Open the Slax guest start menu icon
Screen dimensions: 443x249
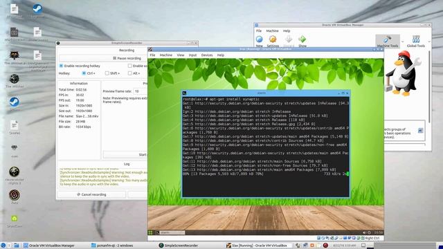click(150, 232)
